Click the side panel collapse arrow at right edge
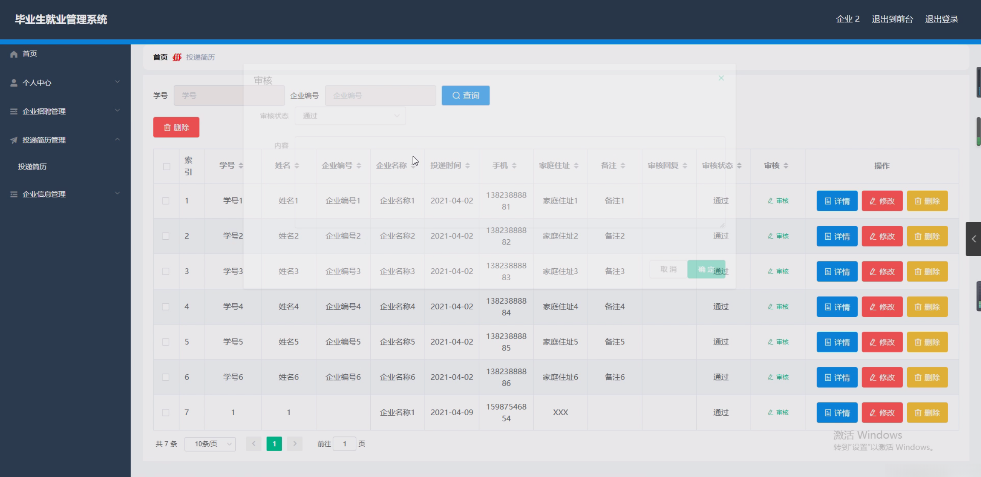 974,239
